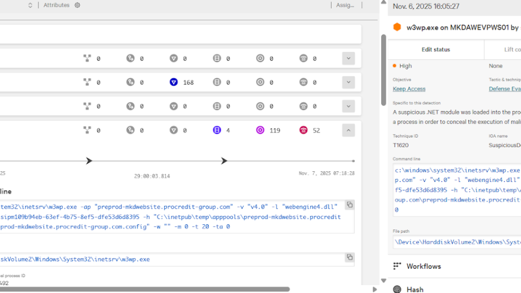Copy the w3wp.exe file path
The height and width of the screenshot is (293, 521).
click(x=350, y=258)
